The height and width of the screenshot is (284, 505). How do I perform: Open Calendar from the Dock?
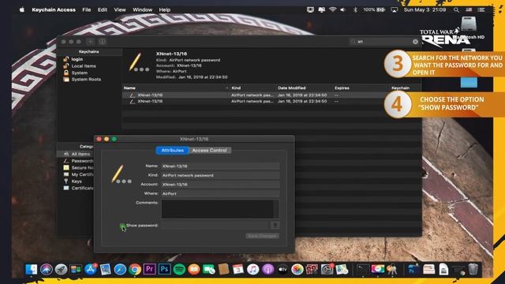(238, 269)
